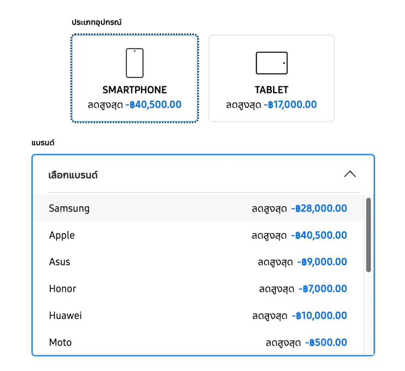This screenshot has width=405, height=371.
Task: Click the -฿40,500.00 discount under SMARTPHONE
Action: 154,104
